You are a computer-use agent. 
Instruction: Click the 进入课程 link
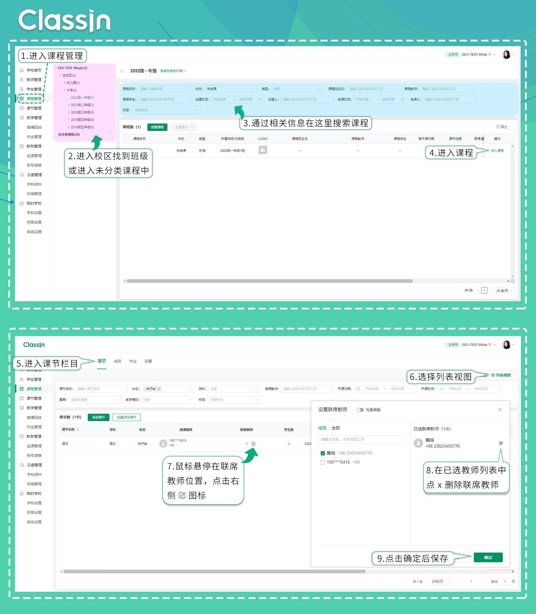tap(497, 151)
